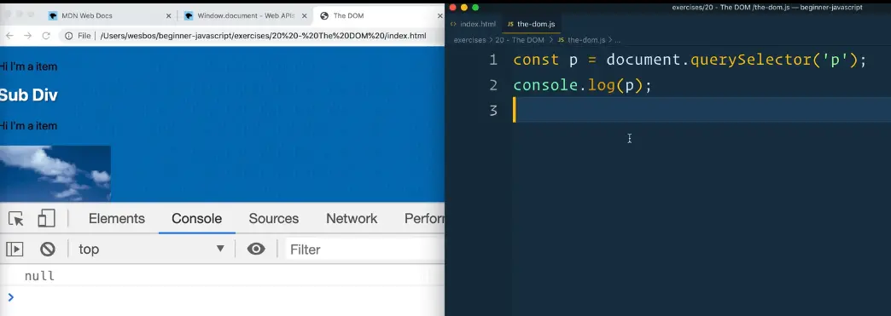This screenshot has width=891, height=316.
Task: Switch to the Window.document Web APIs tab
Action: 246,16
